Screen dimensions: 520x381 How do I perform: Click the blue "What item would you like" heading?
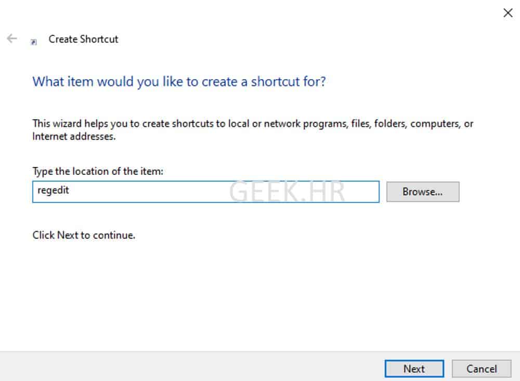point(179,82)
